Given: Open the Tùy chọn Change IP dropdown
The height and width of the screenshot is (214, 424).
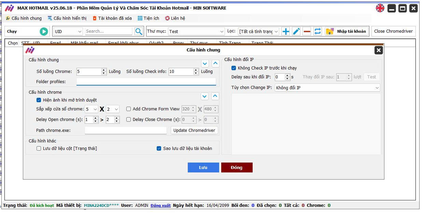Looking at the screenshot, I should (327, 88).
